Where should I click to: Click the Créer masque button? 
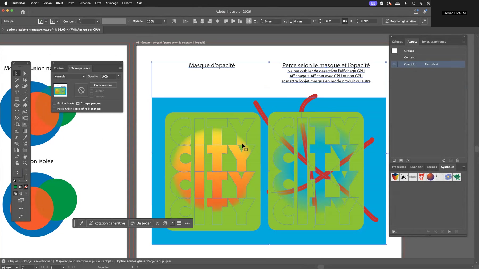(x=103, y=85)
